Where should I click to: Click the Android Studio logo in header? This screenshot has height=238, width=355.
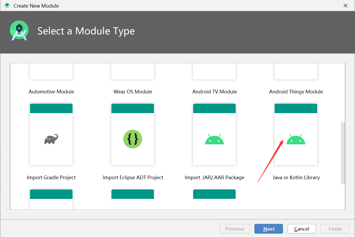pos(19,31)
